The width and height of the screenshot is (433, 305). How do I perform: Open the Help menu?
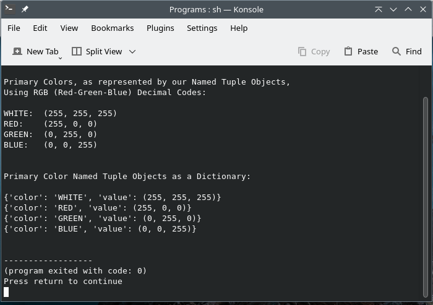pos(239,28)
